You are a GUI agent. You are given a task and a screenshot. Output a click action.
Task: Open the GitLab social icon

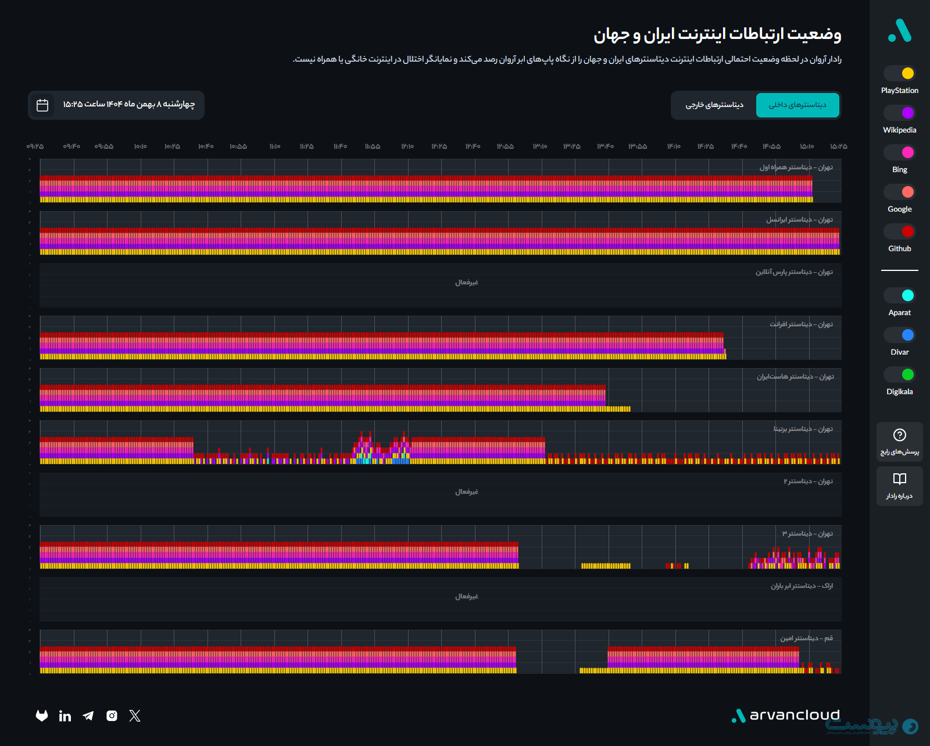tap(42, 716)
